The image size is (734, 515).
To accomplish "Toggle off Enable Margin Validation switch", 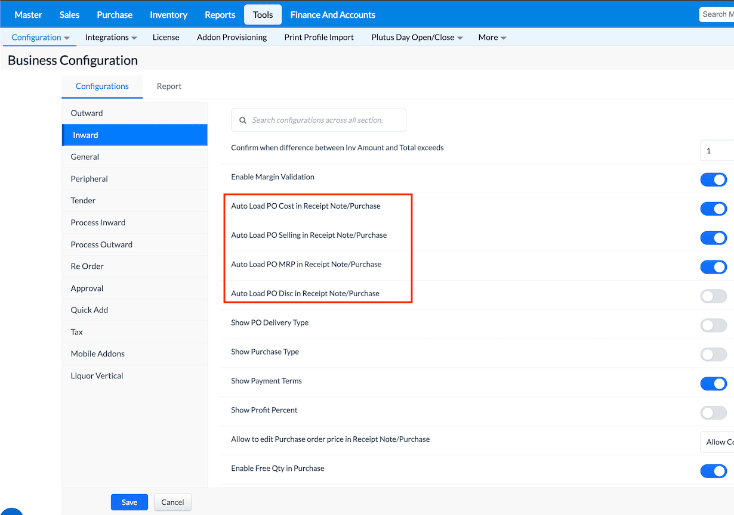I will pyautogui.click(x=713, y=179).
